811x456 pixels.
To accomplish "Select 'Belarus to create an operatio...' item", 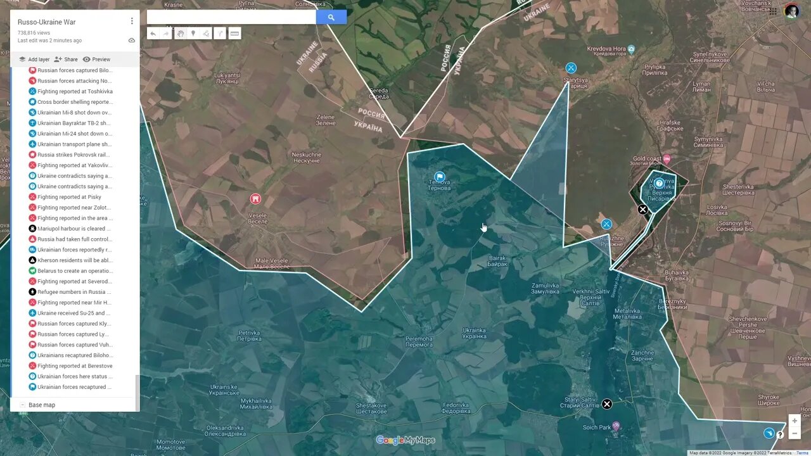I will (x=70, y=271).
